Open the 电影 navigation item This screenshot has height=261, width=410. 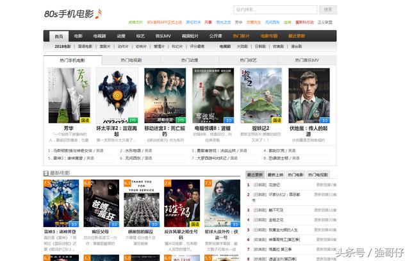point(78,36)
